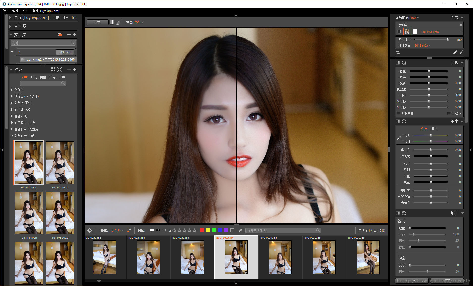Switch presets to large grid view icon
This screenshot has width=473, height=286.
coord(53,69)
